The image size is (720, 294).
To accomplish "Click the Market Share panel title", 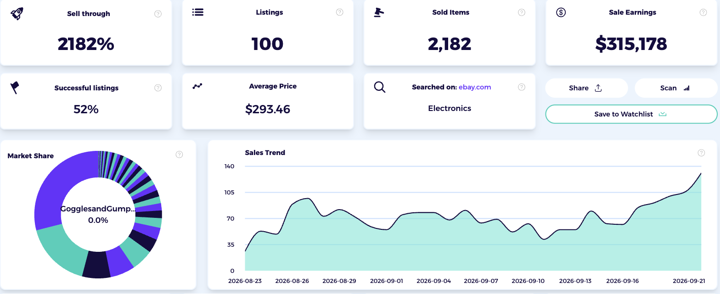I will 31,156.
